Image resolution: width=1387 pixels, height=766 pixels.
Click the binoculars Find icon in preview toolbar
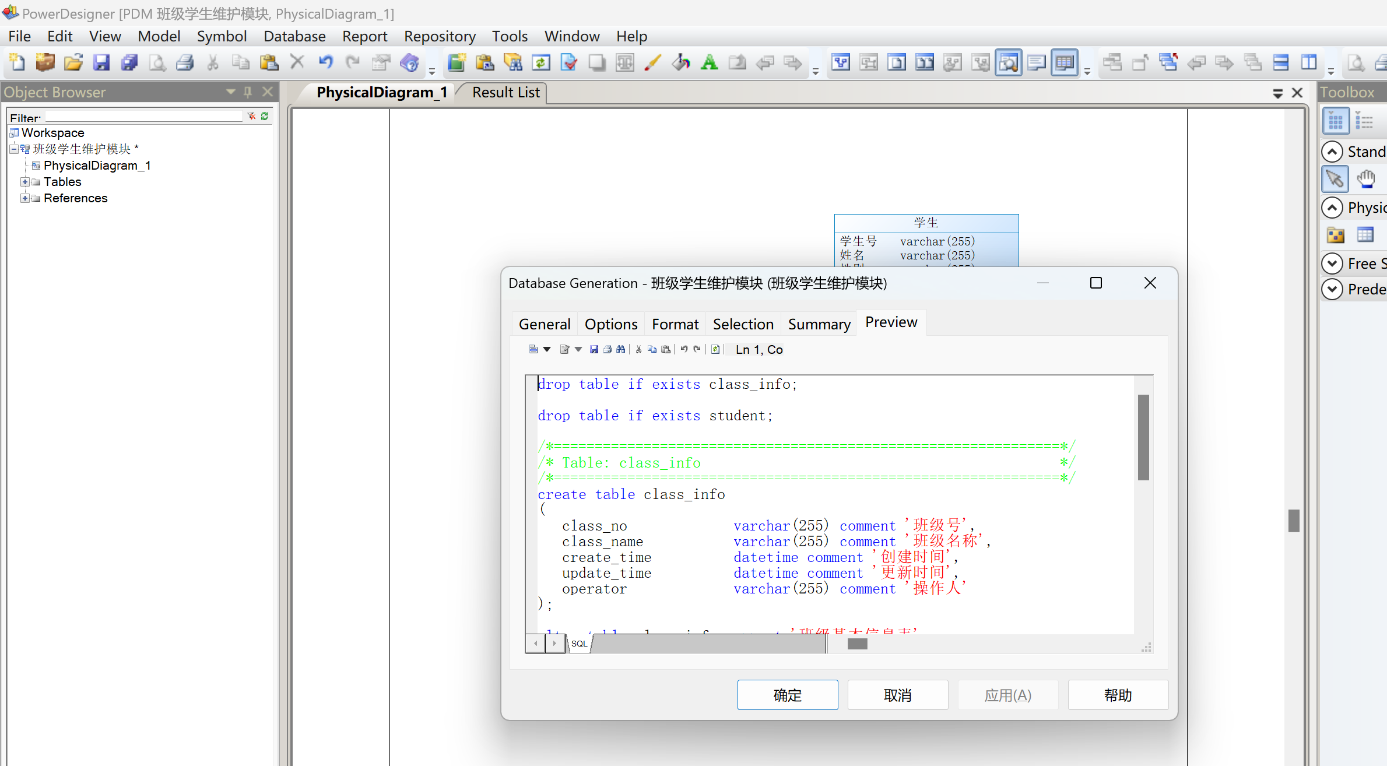click(620, 349)
